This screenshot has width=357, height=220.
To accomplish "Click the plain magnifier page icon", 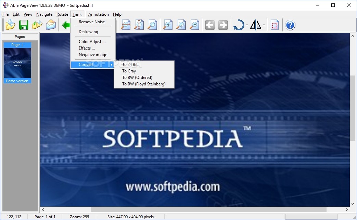I will (x=152, y=25).
